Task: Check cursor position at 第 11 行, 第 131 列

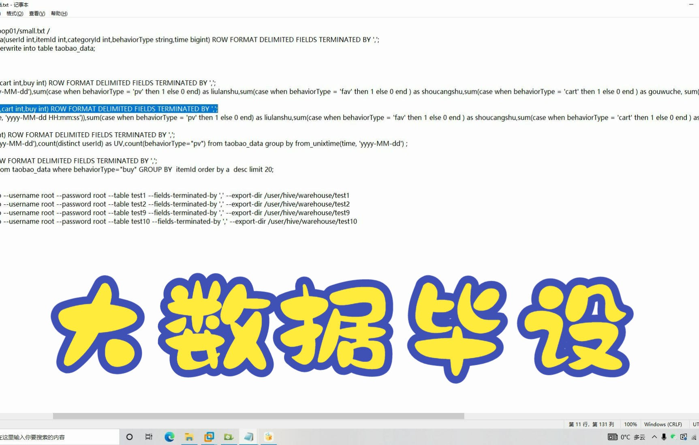Action: [591, 424]
